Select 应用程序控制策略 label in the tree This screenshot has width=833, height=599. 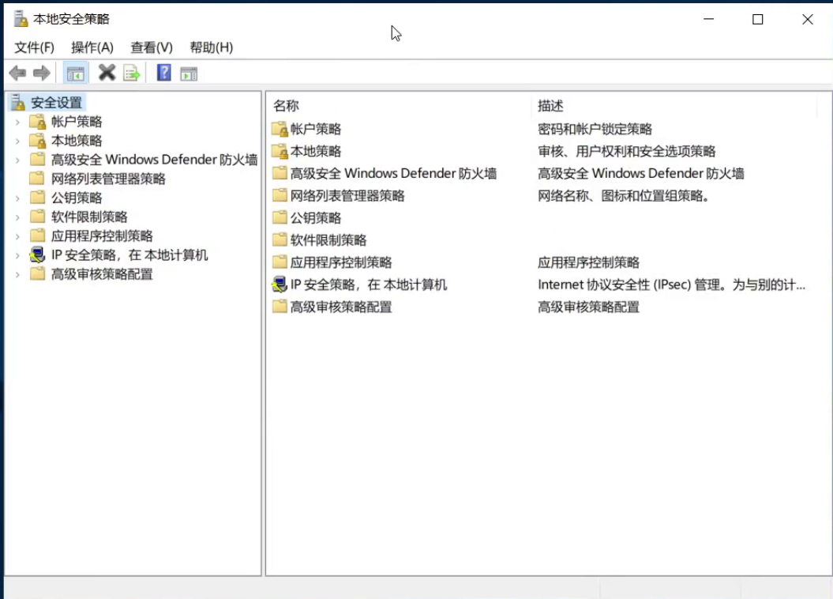coord(102,236)
